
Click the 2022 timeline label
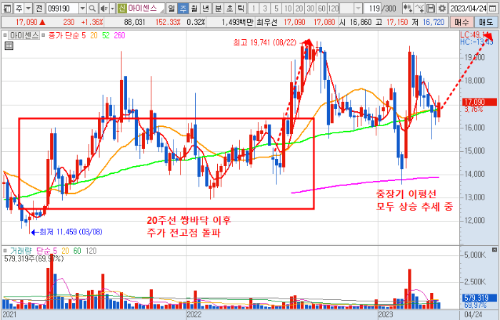[194, 314]
